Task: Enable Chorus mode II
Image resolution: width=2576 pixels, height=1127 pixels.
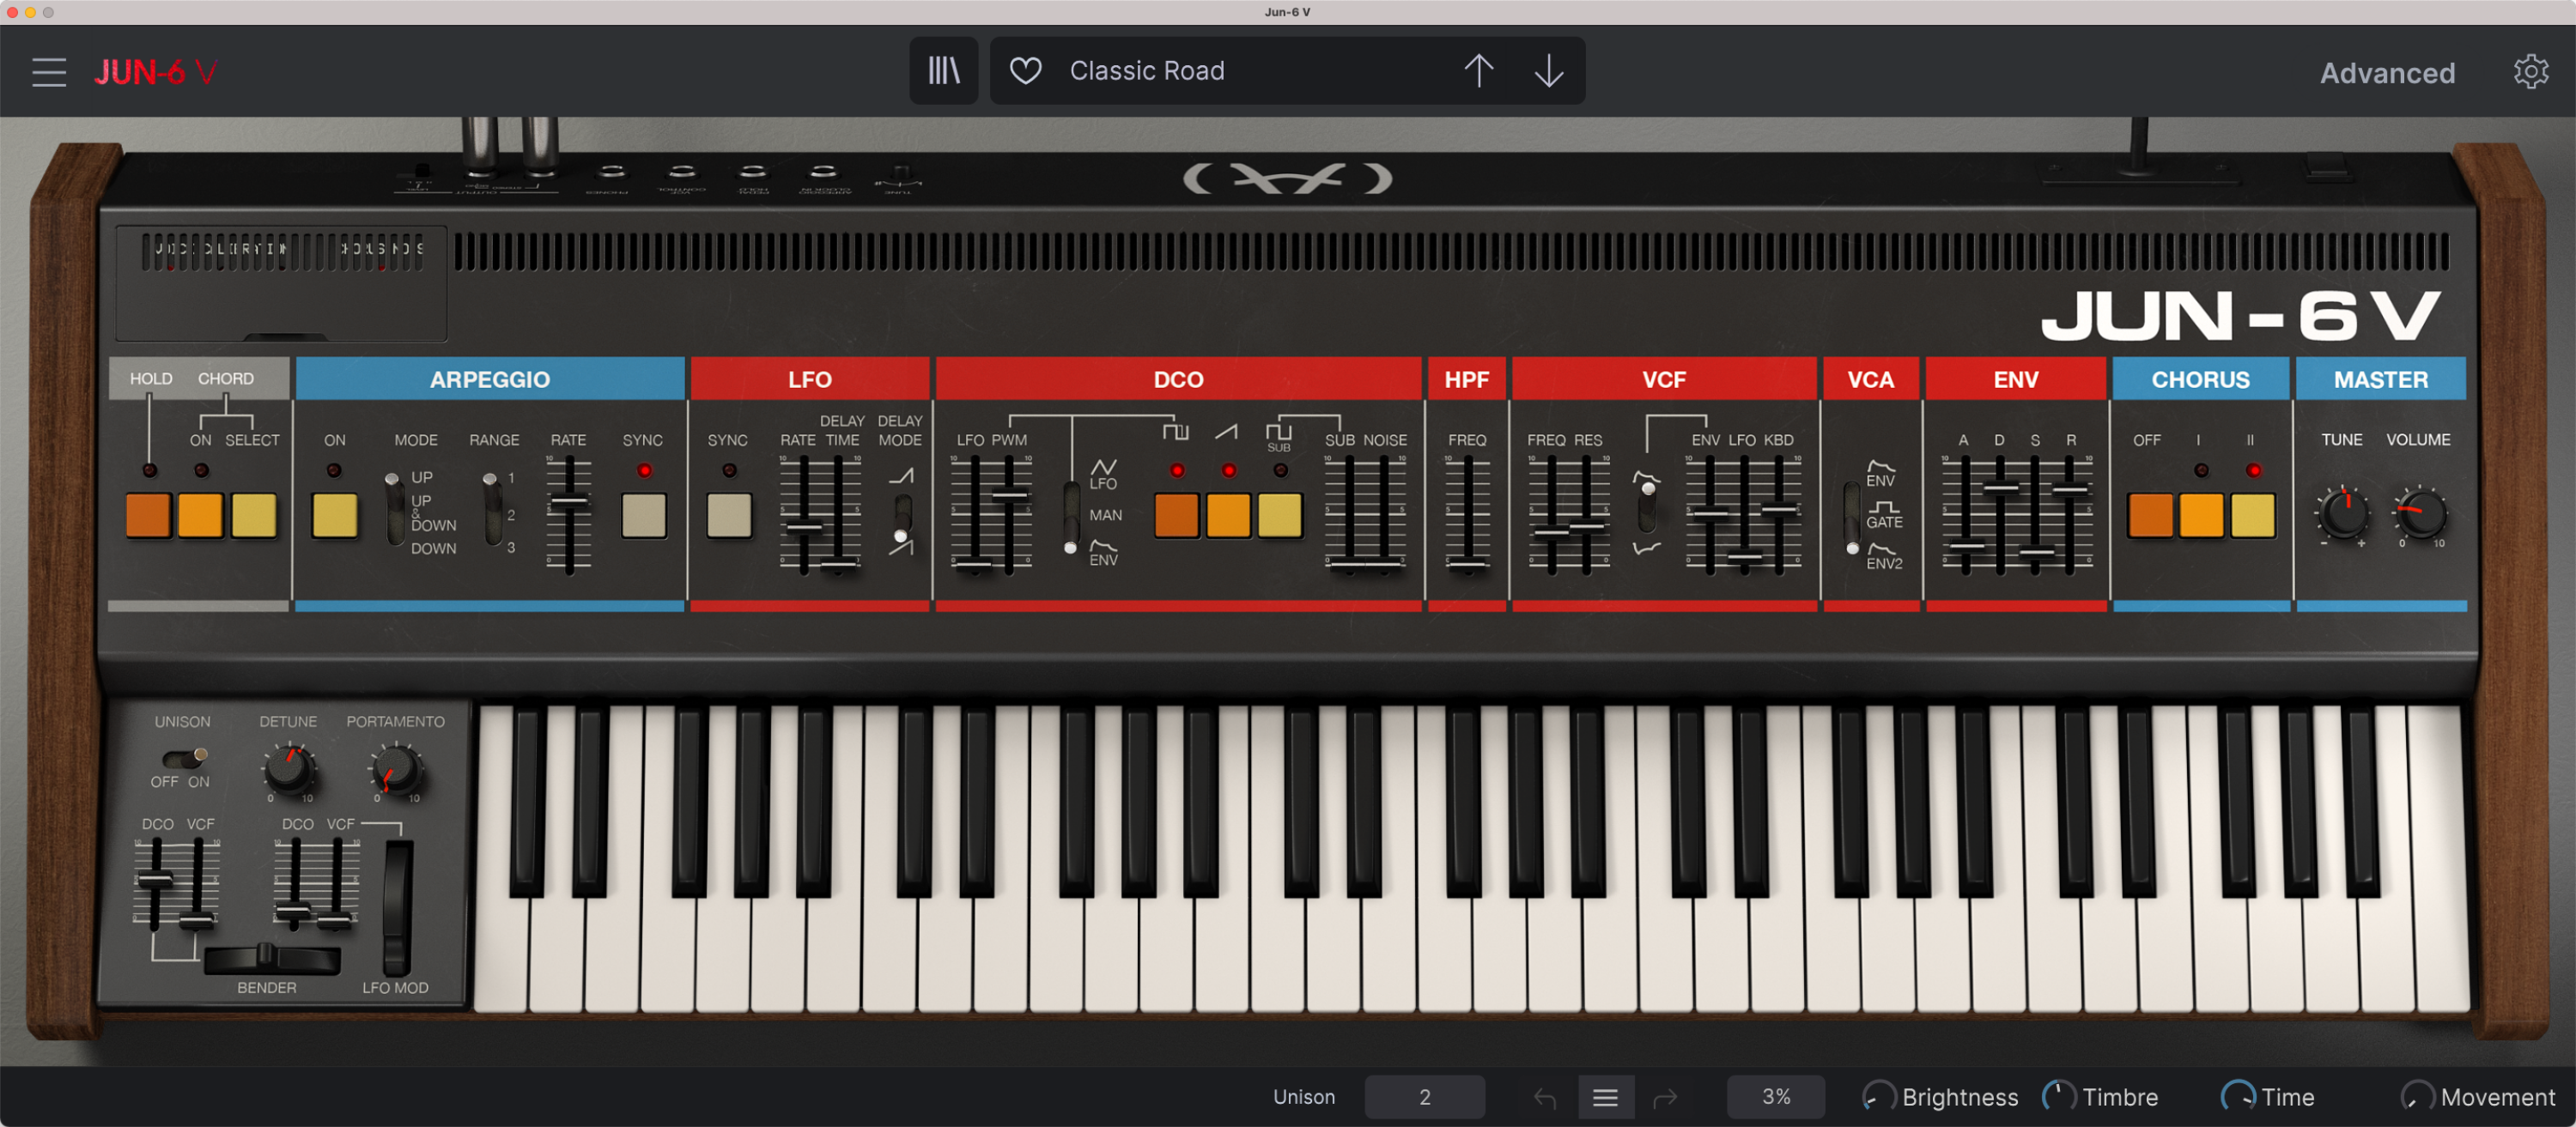Action: point(2254,515)
